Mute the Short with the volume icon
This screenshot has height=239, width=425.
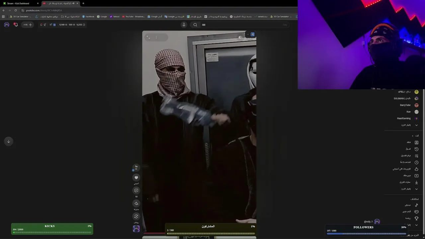pos(240,37)
